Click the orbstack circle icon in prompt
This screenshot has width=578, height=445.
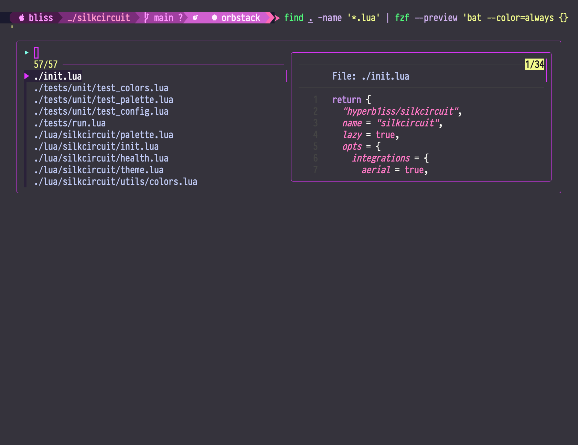pos(214,18)
